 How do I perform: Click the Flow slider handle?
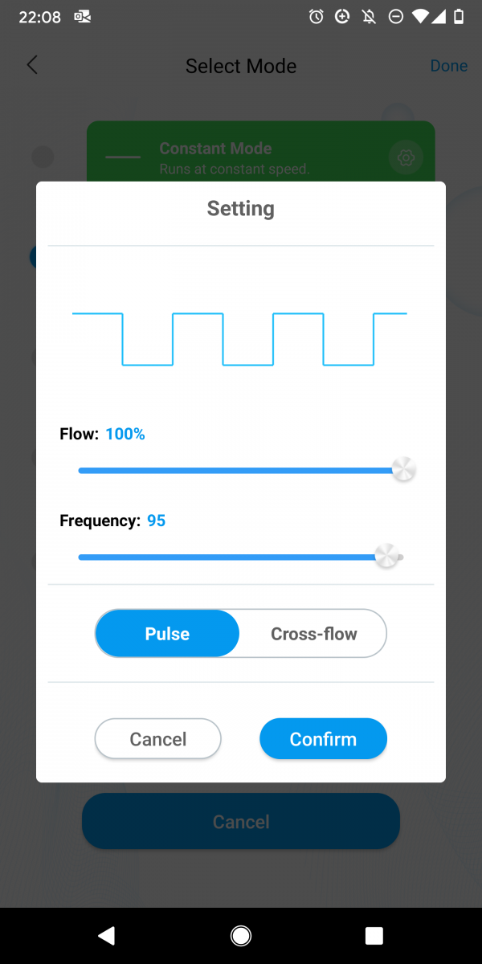[403, 469]
